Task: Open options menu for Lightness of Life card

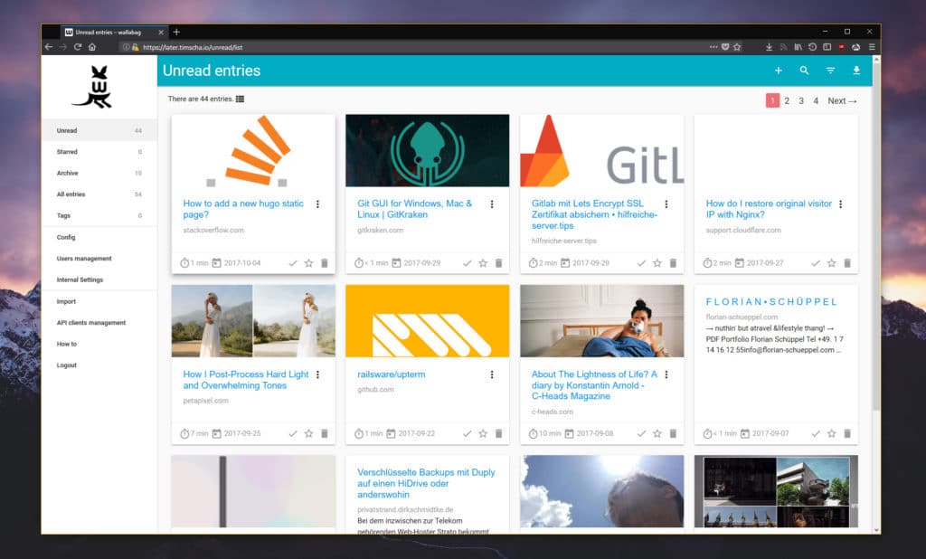Action: (x=666, y=374)
